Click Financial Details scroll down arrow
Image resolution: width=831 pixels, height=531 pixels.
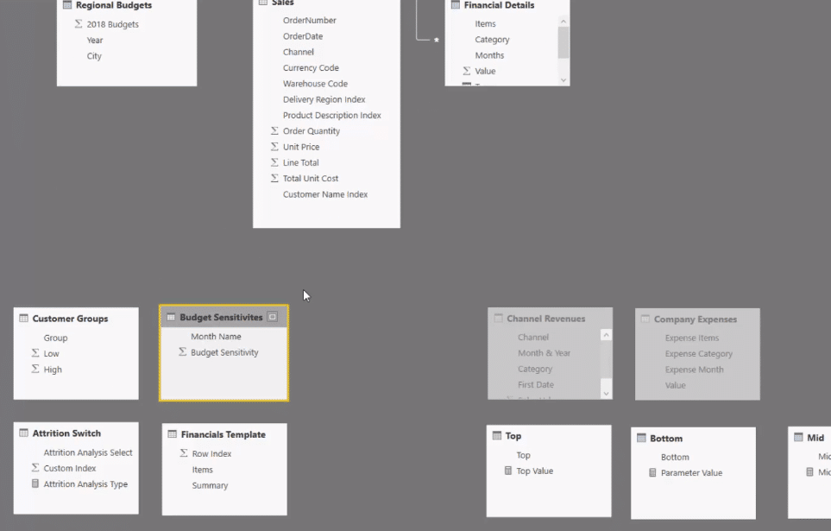click(563, 80)
